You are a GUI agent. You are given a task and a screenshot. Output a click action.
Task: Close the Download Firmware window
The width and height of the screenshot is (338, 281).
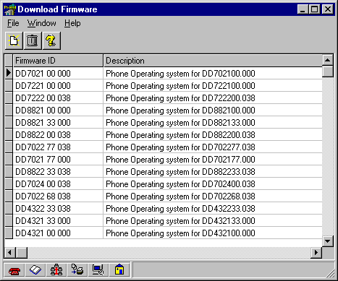pos(328,9)
